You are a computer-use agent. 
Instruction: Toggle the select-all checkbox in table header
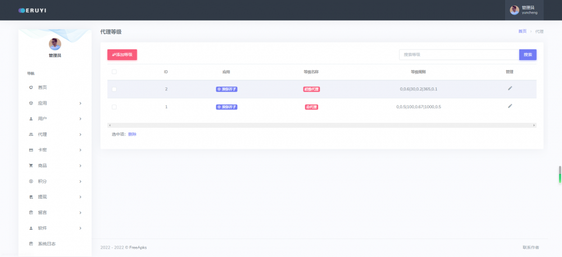pos(114,72)
